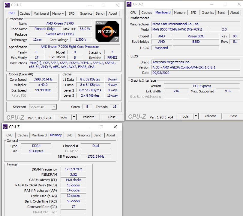Viewport: 243px width, 216px height.
Task: Click the PCI-Express graphic interface version field
Action: pyautogui.click(x=202, y=86)
